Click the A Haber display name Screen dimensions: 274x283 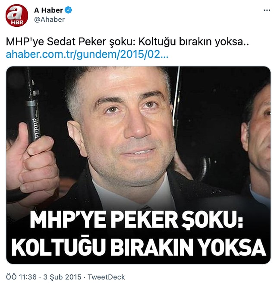(x=48, y=10)
